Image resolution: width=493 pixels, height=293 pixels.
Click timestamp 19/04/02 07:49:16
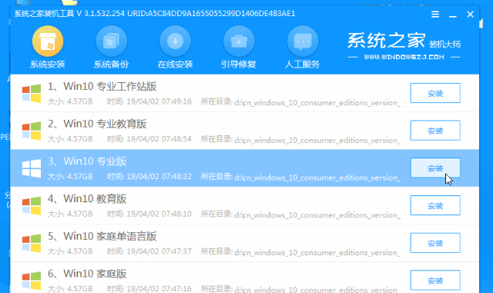pos(159,102)
